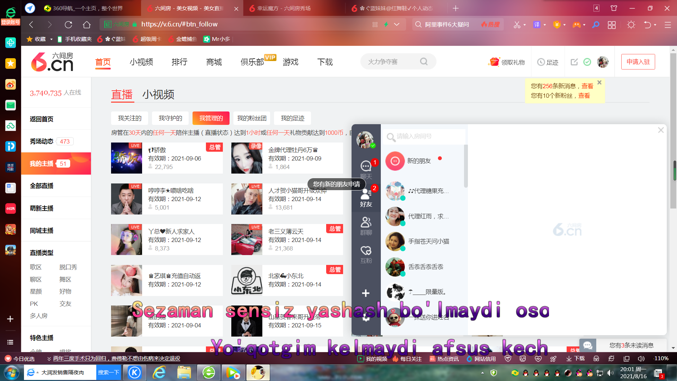Select the 好友 friends icon in panel
677x381 pixels.
click(x=366, y=198)
